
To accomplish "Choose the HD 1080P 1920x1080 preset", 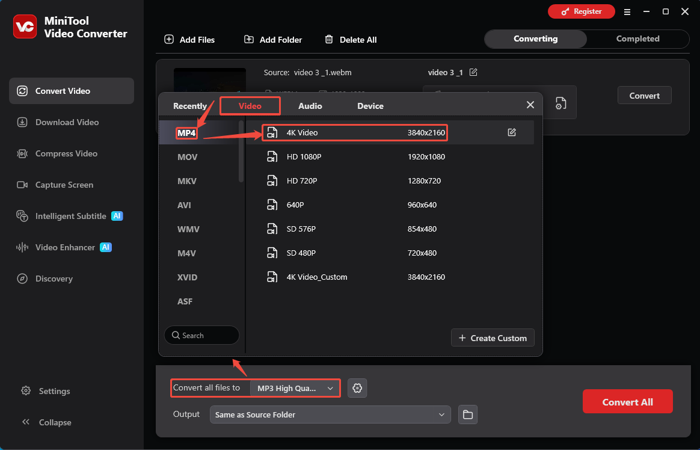I will (x=390, y=156).
